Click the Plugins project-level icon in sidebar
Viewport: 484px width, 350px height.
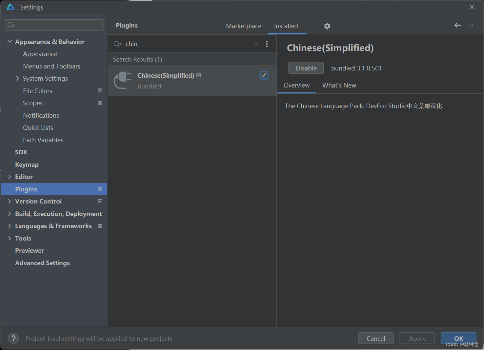pyautogui.click(x=100, y=189)
